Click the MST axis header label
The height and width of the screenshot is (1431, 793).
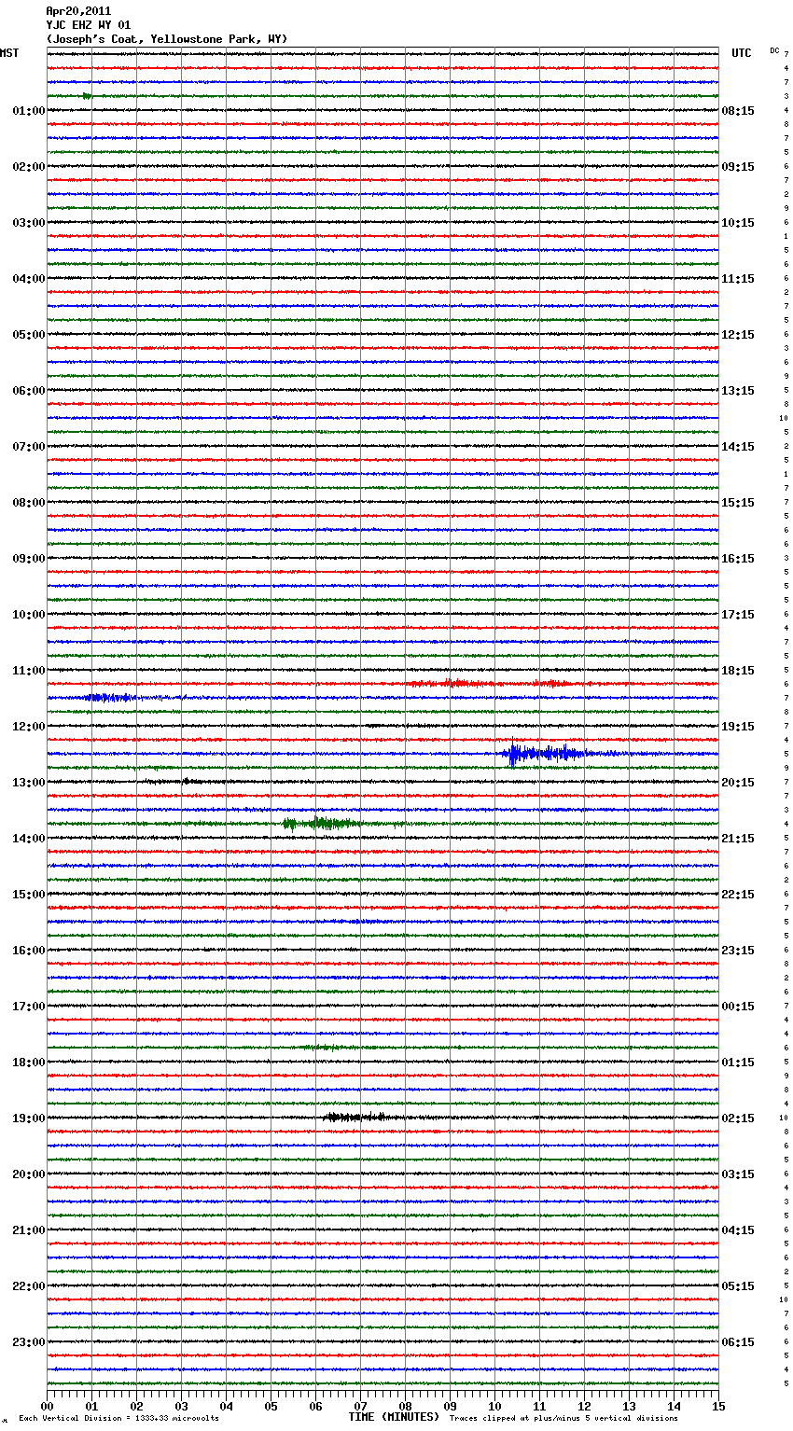9,53
